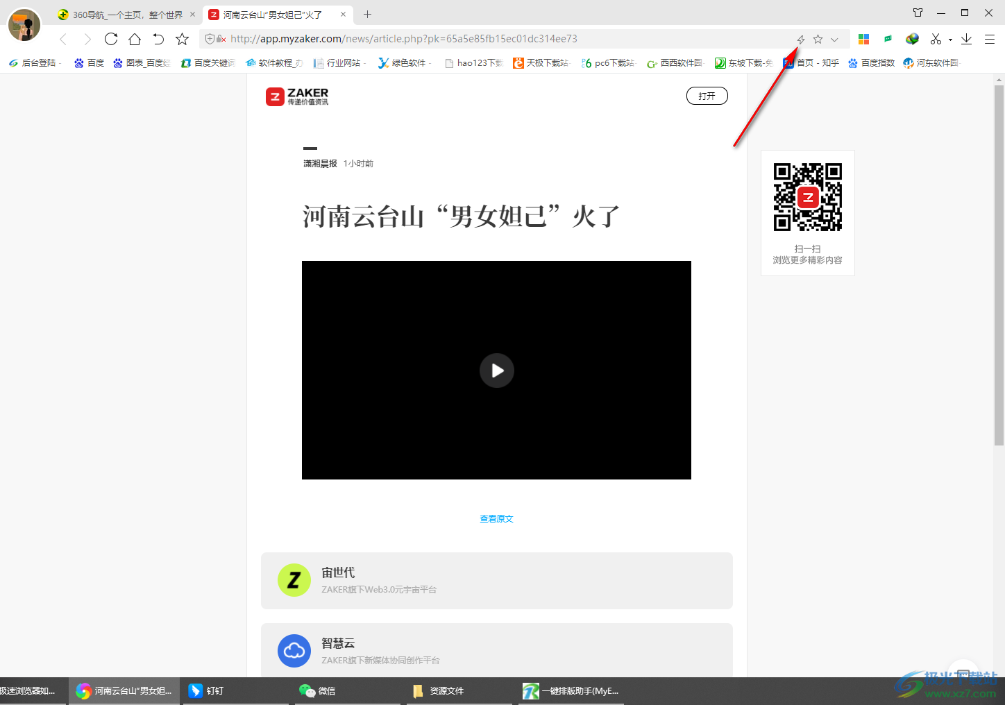This screenshot has height=705, width=1005.
Task: Open the 智慧云 card
Action: coord(496,650)
